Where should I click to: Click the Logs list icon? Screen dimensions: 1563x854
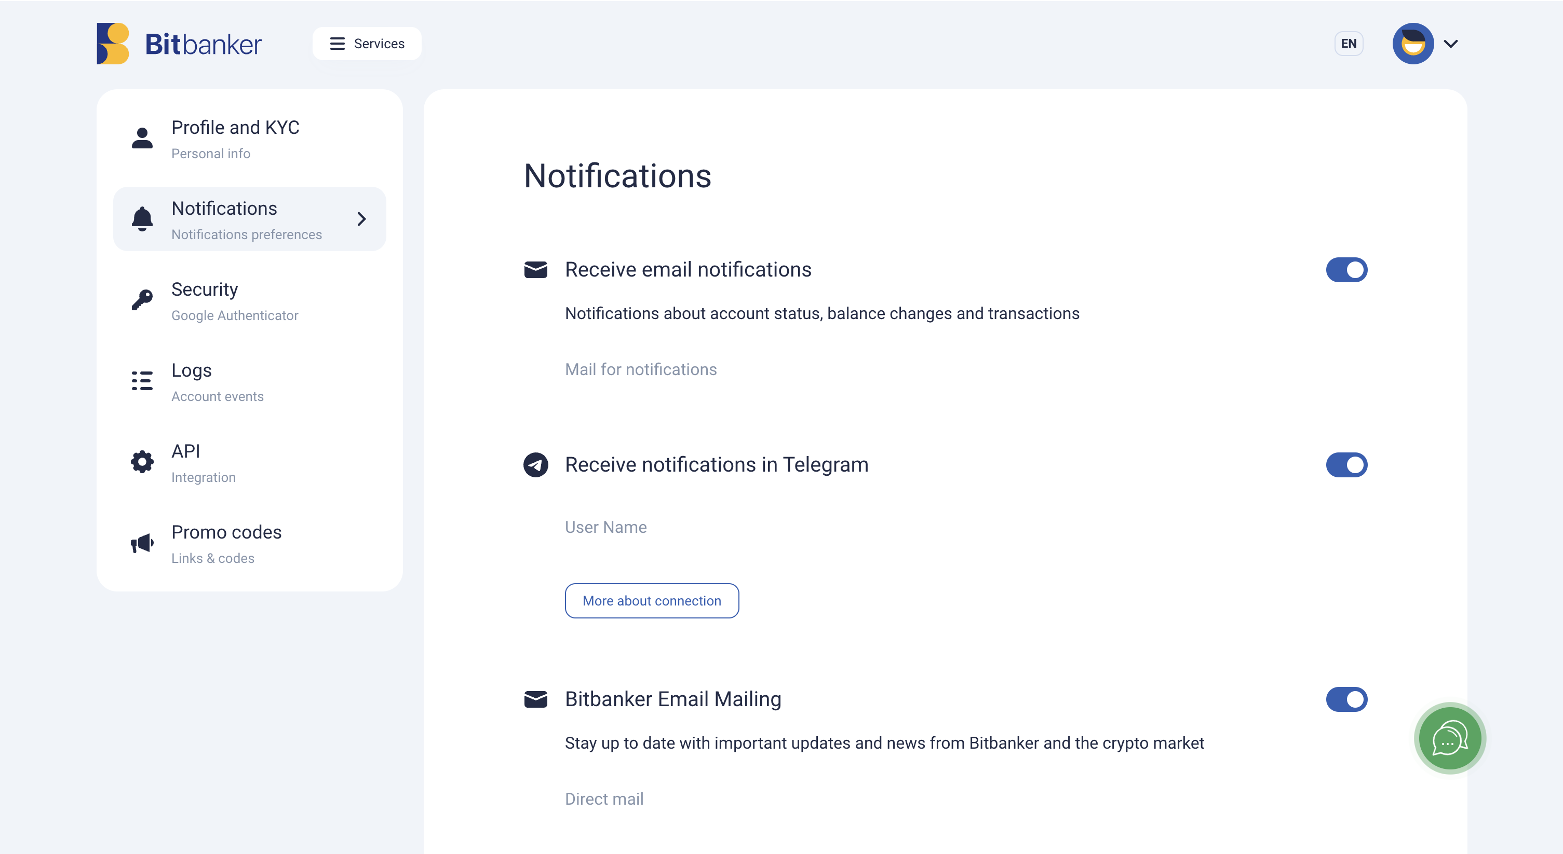point(142,381)
